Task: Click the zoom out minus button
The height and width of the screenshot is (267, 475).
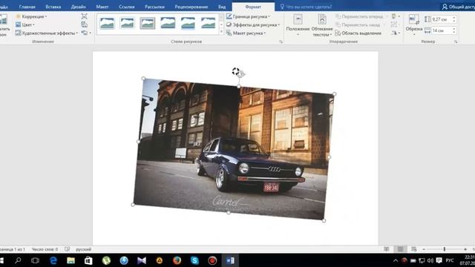Action: click(424, 249)
